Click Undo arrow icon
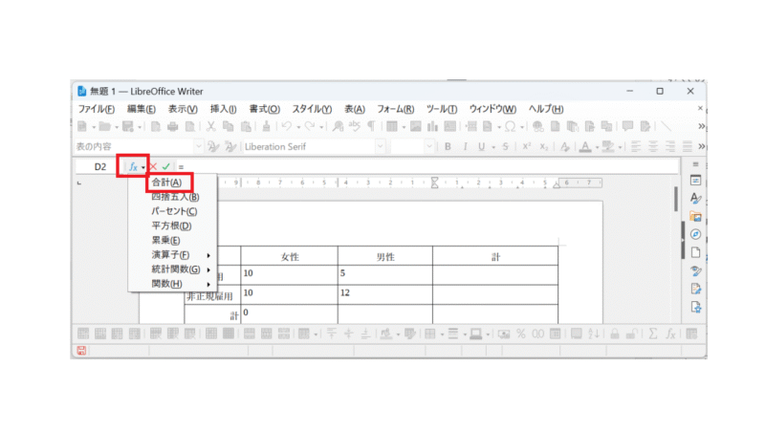Screen dimensions: 765x430 [286, 127]
